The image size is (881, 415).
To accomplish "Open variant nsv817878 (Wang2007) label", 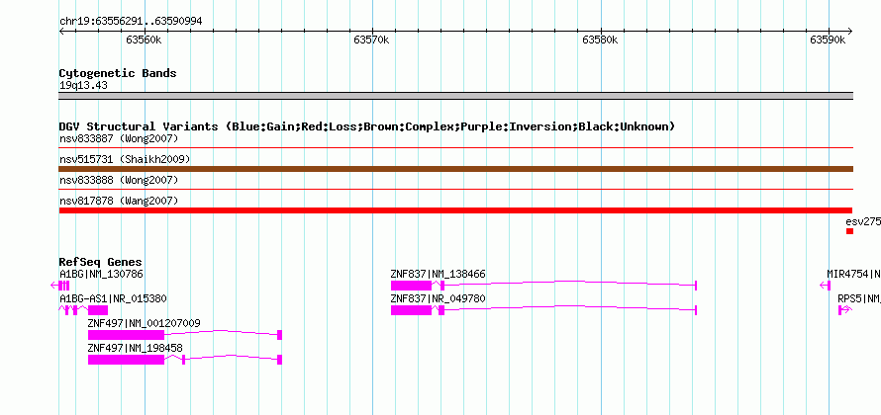I will click(119, 201).
